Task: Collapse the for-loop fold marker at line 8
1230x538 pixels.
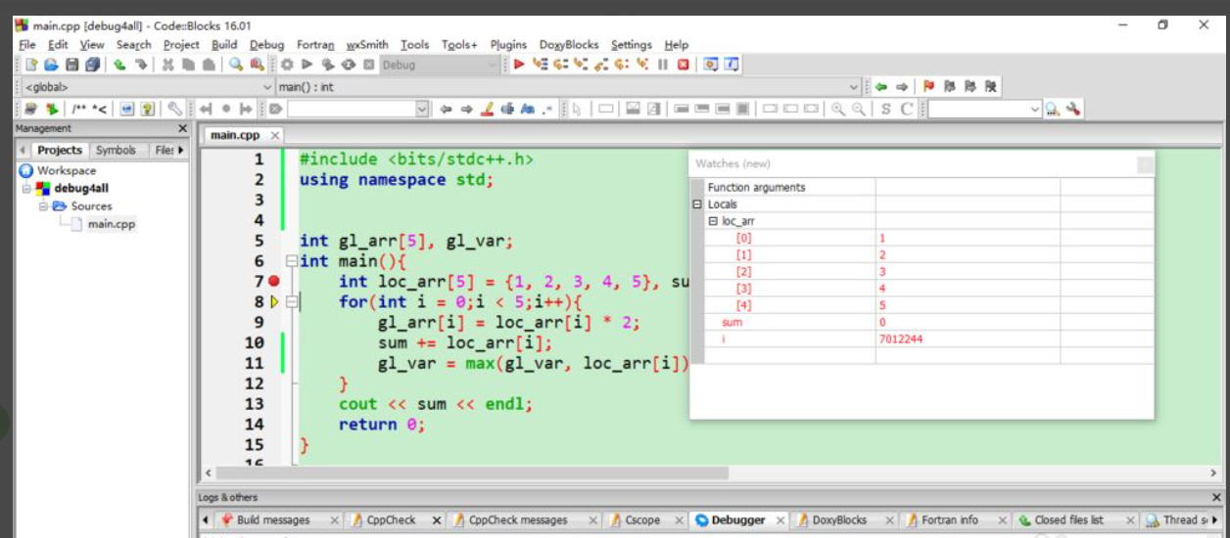Action: coord(291,302)
